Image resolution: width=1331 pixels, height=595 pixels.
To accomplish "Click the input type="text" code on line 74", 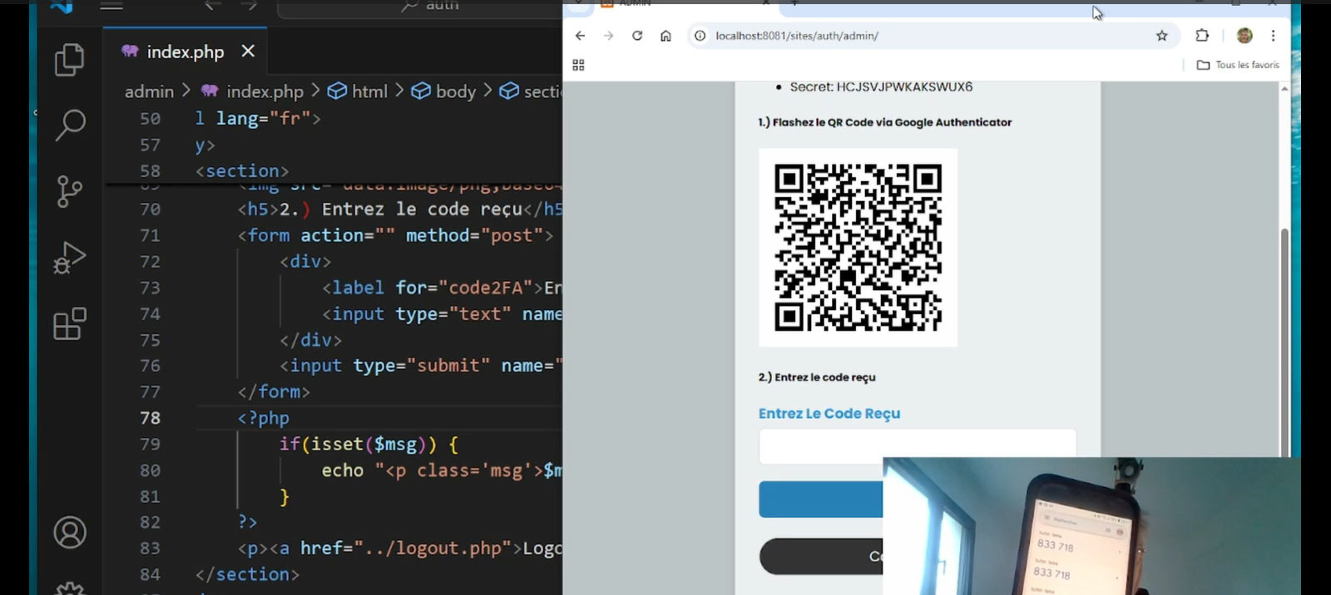I will (x=442, y=313).
